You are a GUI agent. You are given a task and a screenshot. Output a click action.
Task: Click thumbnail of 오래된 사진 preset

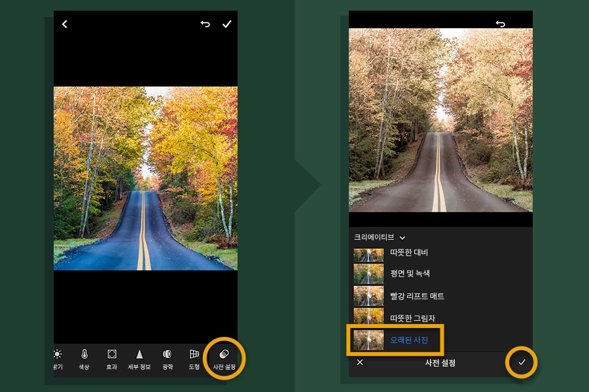pos(368,340)
